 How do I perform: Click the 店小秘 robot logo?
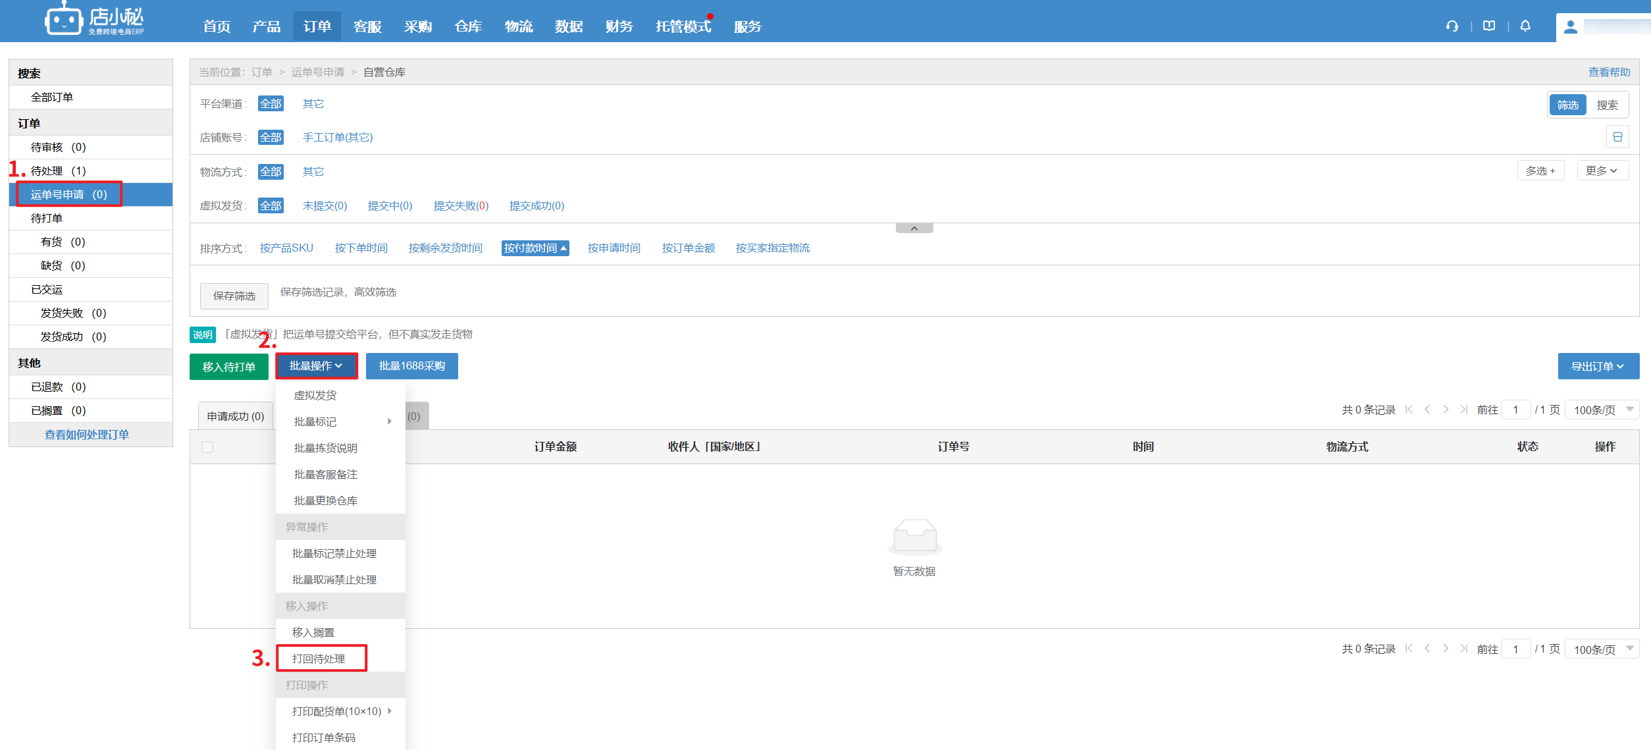point(63,20)
